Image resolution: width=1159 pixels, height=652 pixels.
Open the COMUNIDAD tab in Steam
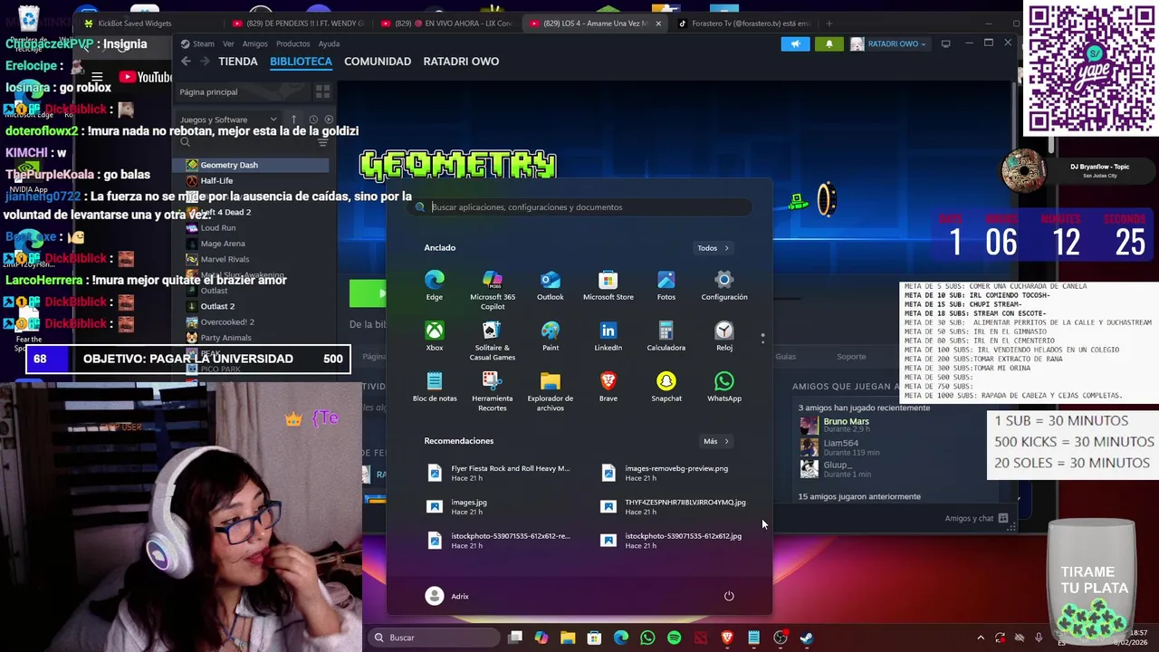point(378,62)
